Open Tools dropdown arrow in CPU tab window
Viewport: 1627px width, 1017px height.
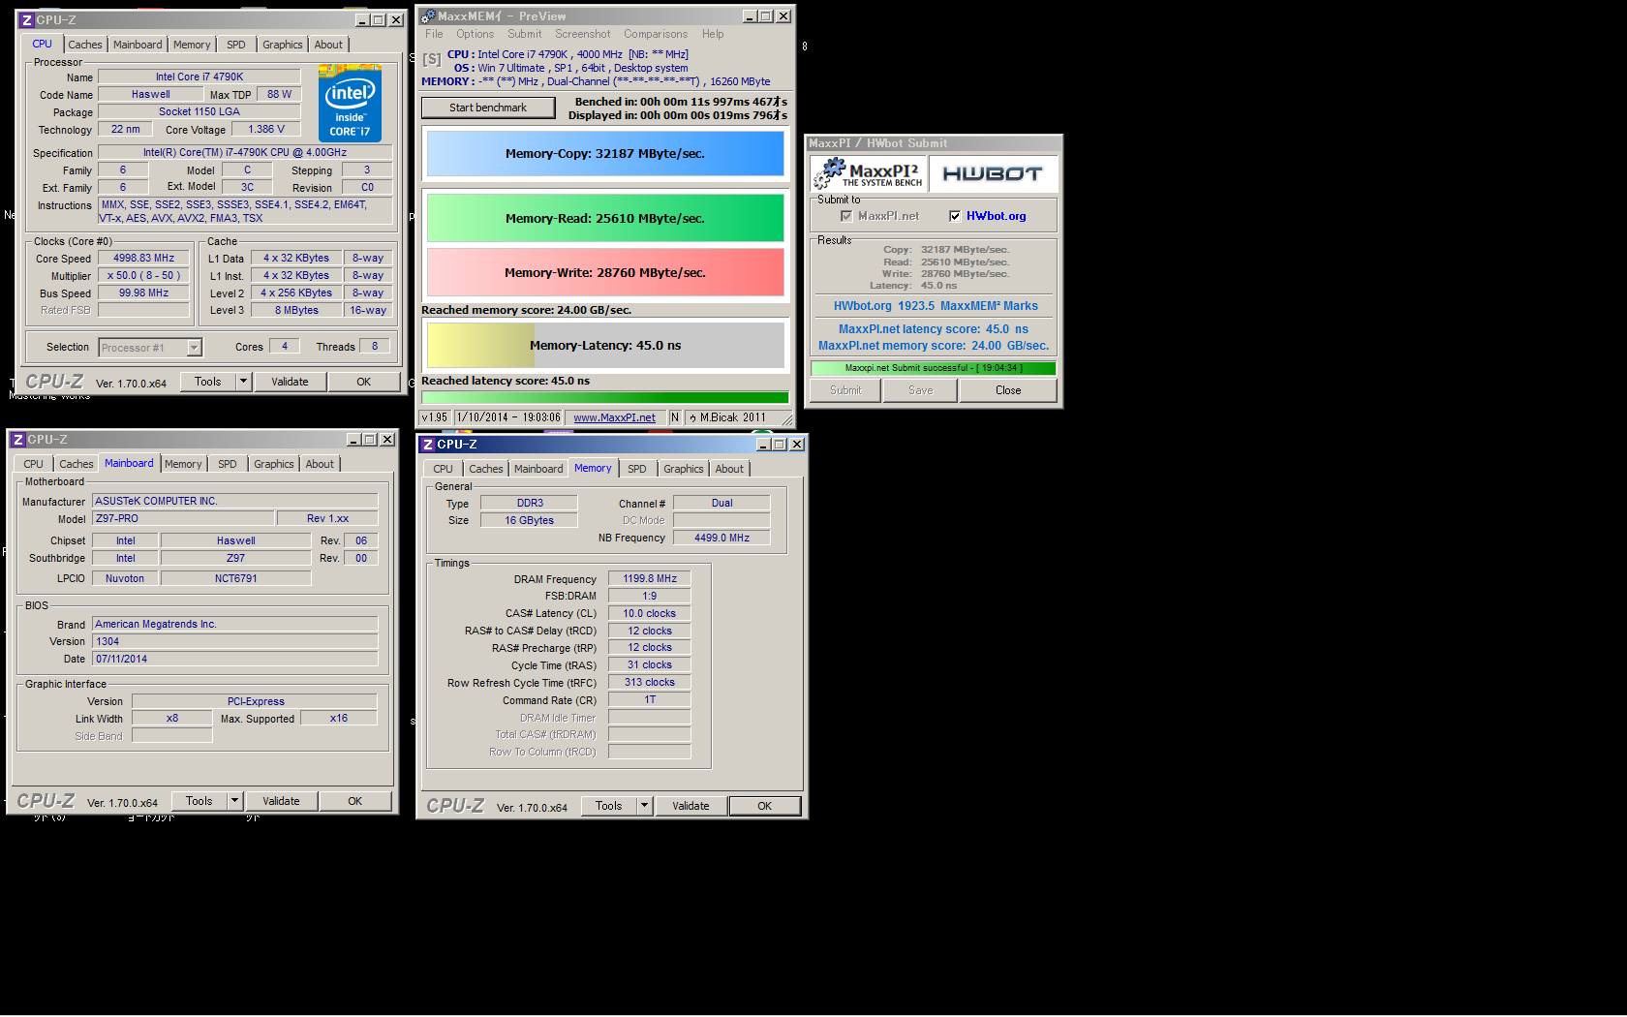[x=244, y=382]
